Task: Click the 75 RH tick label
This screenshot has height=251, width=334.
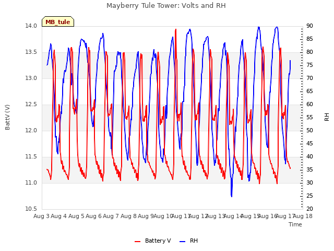Action: 309,65
